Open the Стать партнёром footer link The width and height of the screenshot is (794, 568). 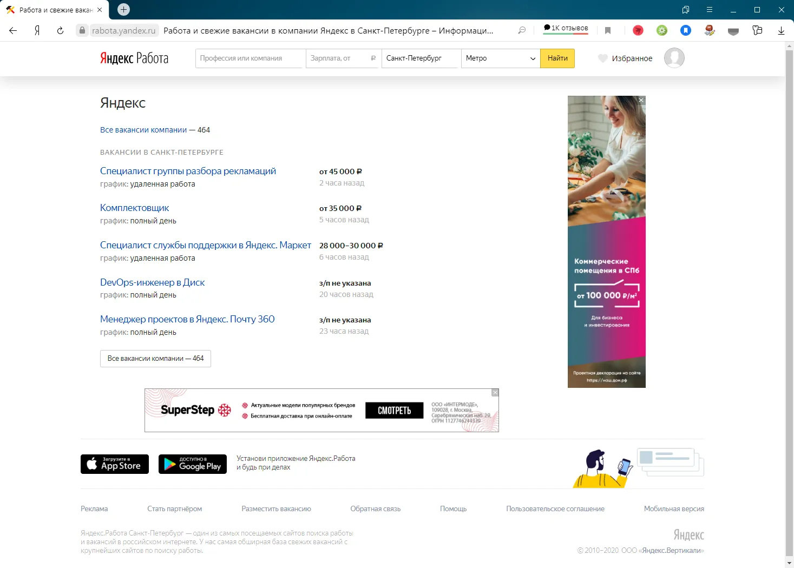tap(174, 508)
